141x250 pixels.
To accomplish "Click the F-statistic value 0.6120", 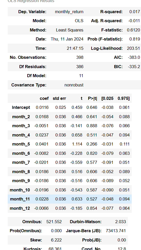I will [134, 30].
